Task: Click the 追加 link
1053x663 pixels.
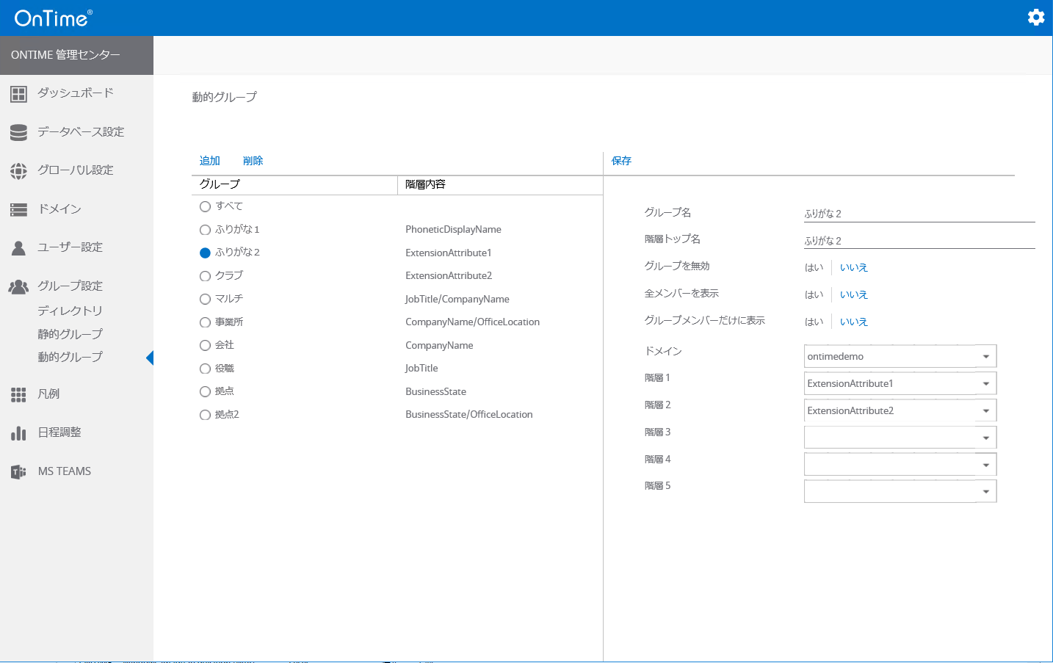Action: coord(210,161)
